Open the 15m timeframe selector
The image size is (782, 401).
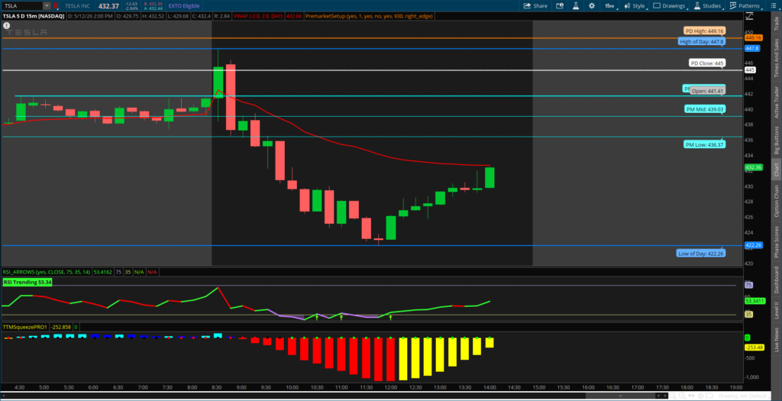610,6
